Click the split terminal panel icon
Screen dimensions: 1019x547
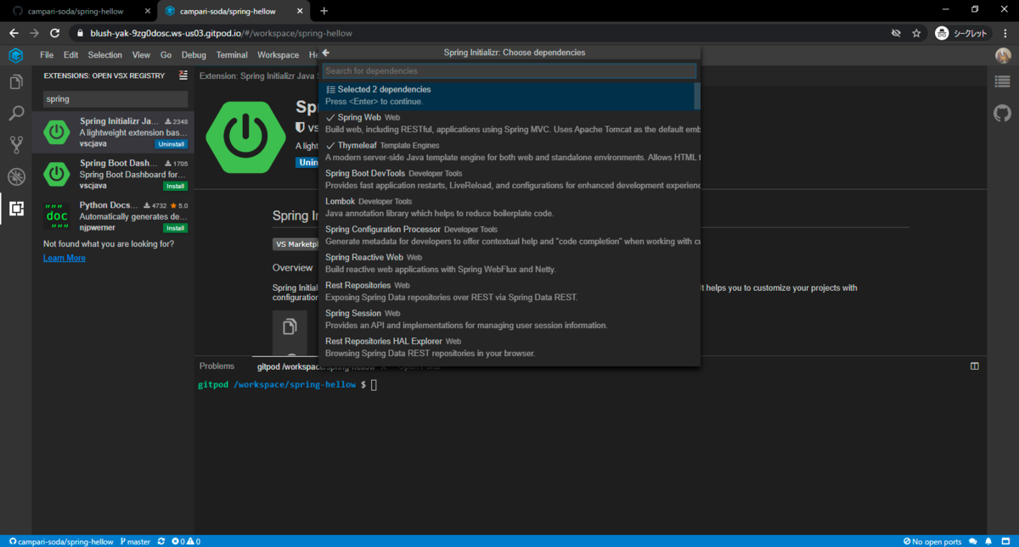pyautogui.click(x=975, y=366)
